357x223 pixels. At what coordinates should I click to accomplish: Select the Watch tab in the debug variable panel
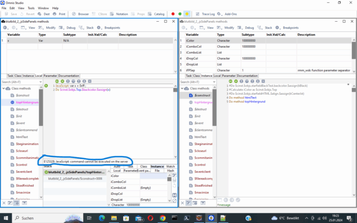tap(171, 166)
